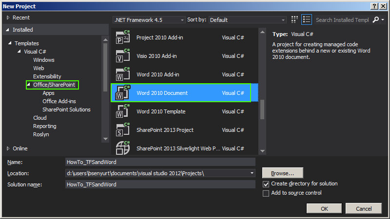Click the Visio 2010 Add-in template icon
The width and height of the screenshot is (390, 219).
(x=122, y=56)
